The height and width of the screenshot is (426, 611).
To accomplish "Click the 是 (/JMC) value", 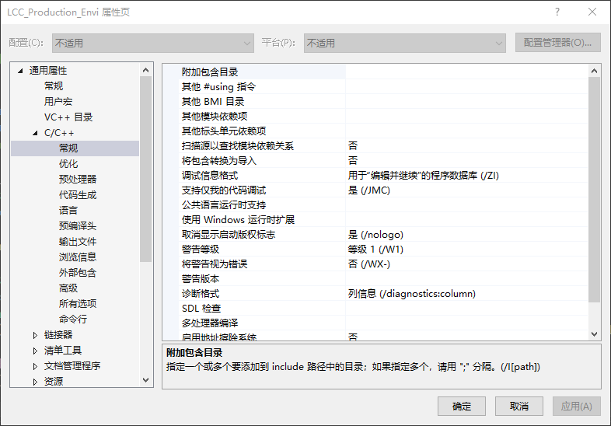I will 369,190.
